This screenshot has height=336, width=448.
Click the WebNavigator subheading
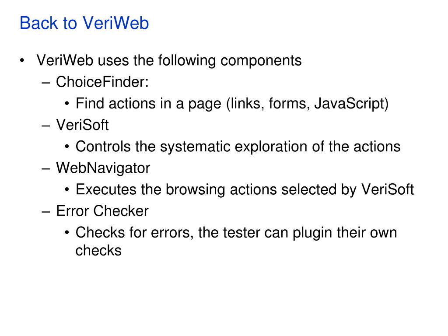coord(103,168)
